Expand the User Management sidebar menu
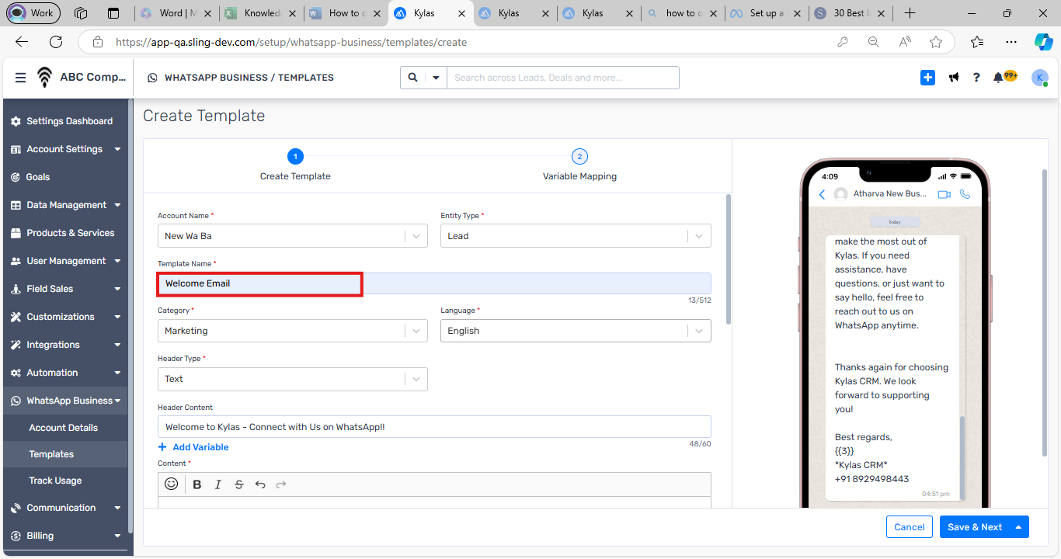The width and height of the screenshot is (1061, 559). pos(64,261)
